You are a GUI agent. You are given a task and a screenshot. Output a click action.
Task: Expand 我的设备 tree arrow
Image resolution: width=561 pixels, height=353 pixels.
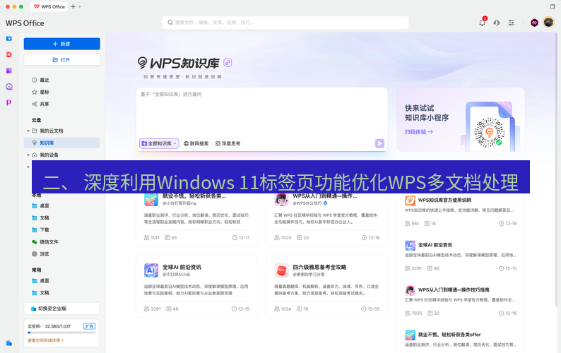coord(28,155)
